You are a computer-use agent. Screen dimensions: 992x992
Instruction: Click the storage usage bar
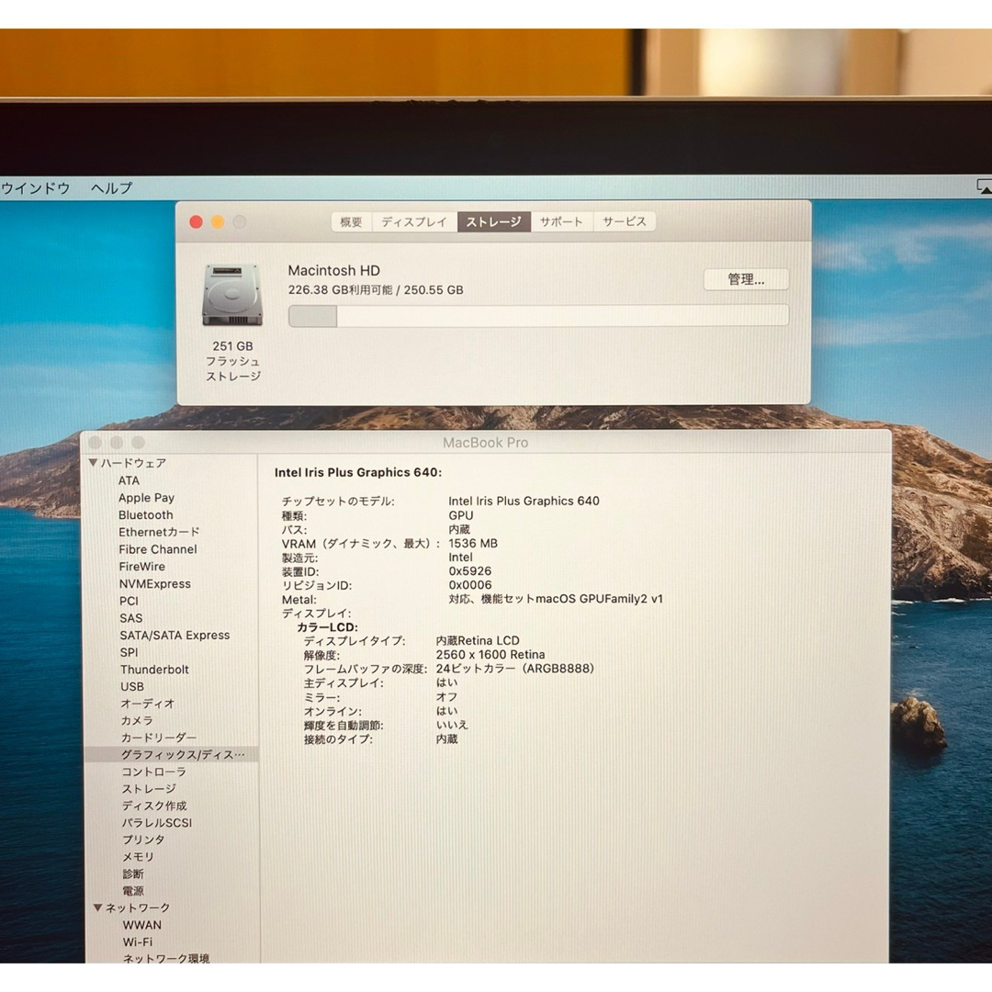tap(538, 316)
